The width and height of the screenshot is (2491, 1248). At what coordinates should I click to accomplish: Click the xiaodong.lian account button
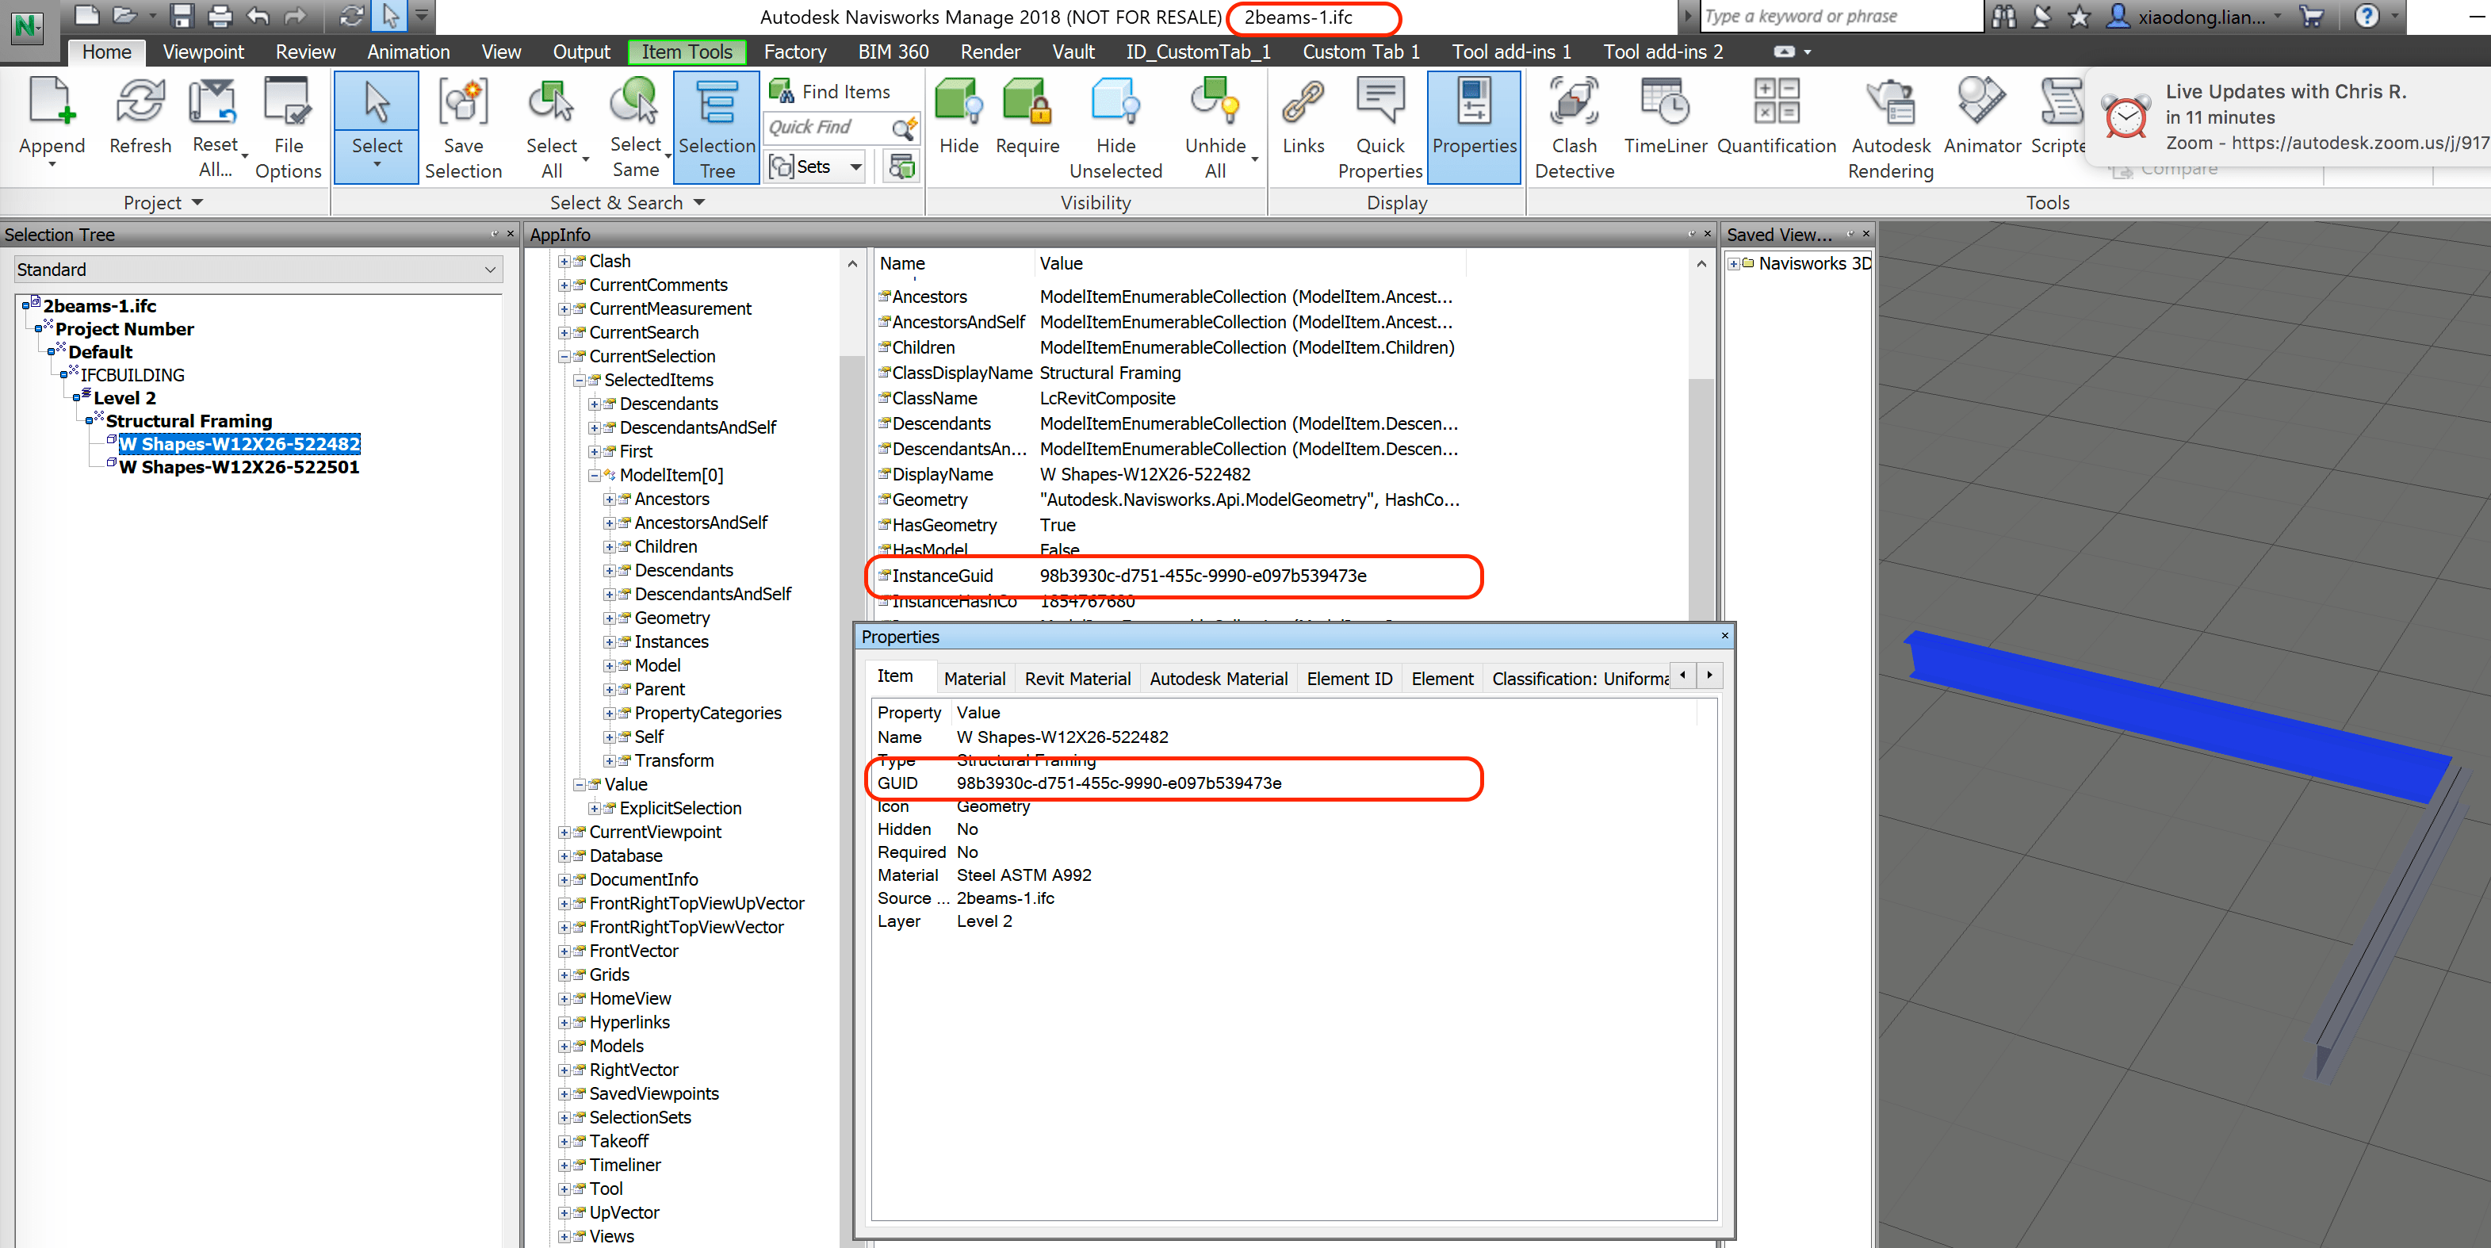pos(2192,17)
